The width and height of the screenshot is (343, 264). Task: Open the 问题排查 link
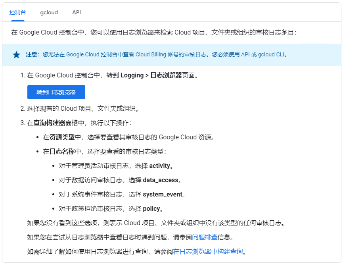205,237
